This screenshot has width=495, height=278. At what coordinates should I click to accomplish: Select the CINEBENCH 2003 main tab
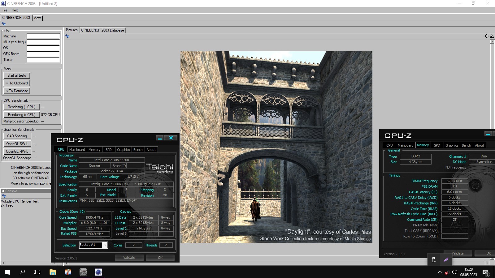click(16, 18)
